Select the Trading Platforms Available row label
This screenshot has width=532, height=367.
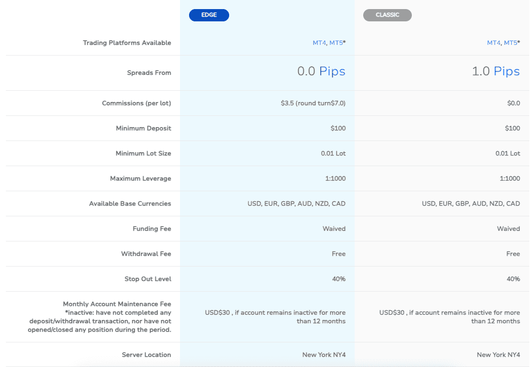coord(127,42)
